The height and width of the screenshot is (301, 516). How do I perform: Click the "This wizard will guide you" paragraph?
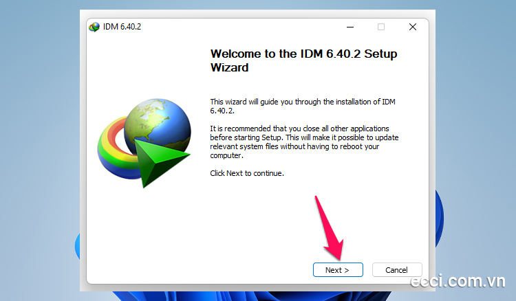click(x=303, y=106)
